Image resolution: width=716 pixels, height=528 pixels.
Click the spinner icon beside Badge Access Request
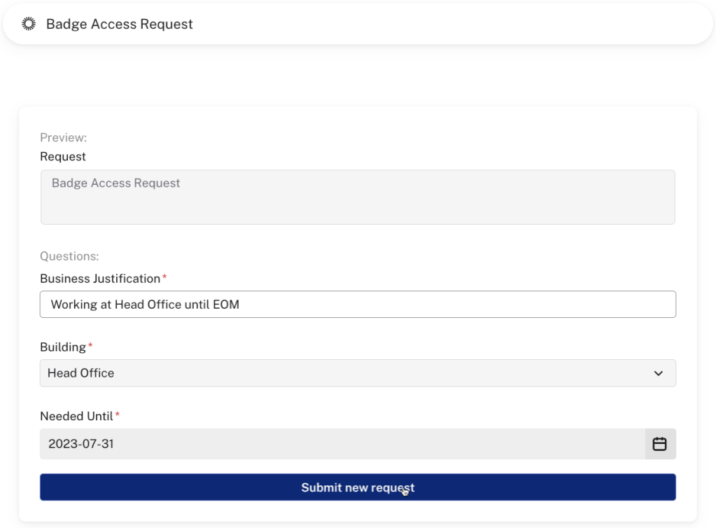[29, 24]
